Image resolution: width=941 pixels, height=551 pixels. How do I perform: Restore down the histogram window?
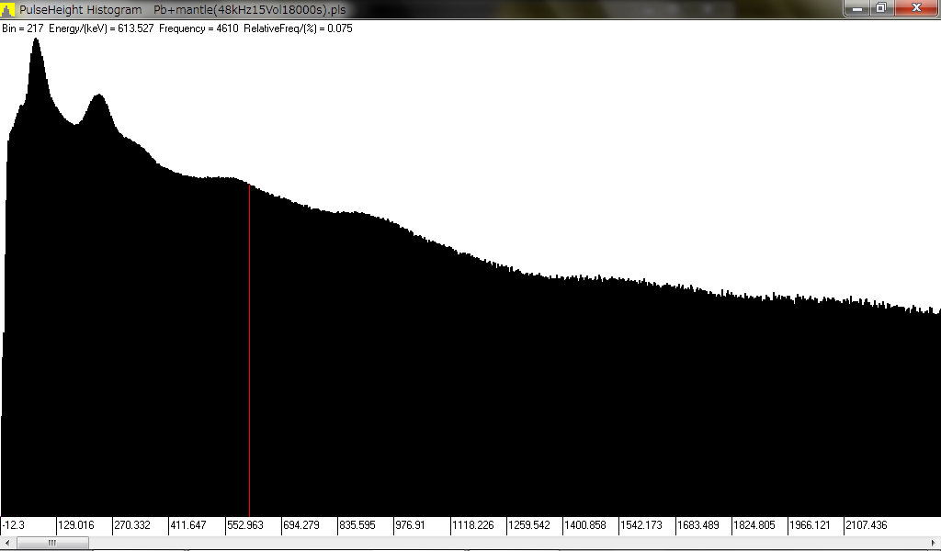tap(880, 8)
